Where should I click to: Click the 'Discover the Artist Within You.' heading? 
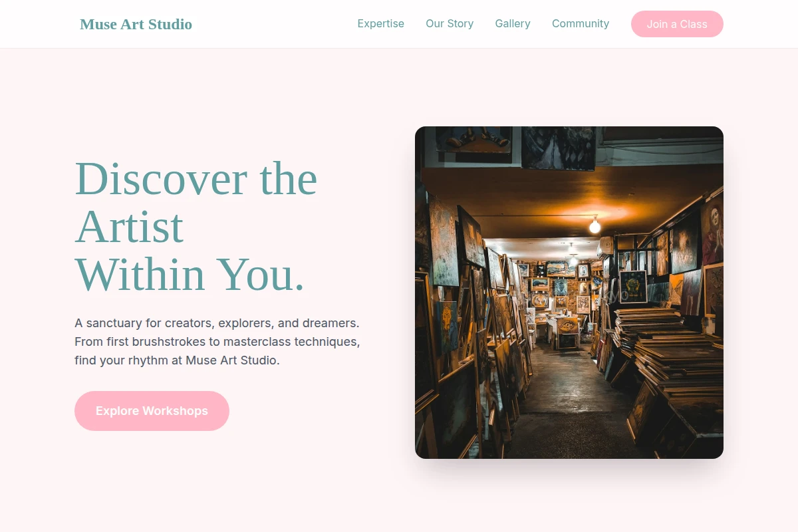pos(196,226)
